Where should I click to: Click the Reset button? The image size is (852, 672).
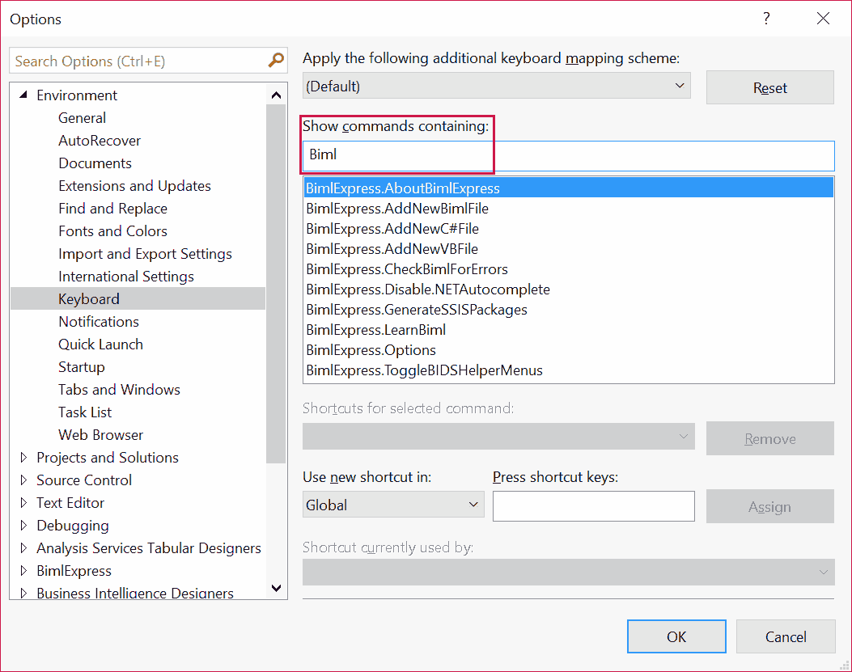[769, 88]
